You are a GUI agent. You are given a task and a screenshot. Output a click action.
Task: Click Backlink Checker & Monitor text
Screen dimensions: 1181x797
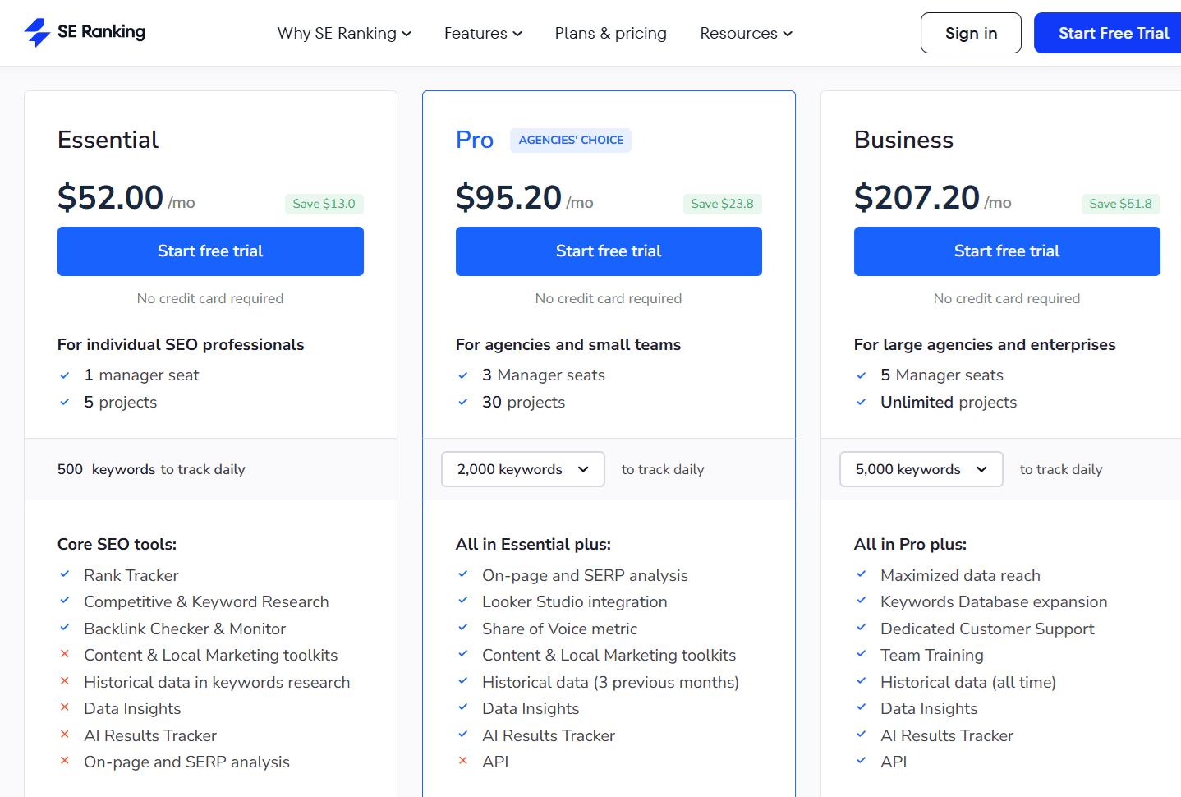point(185,629)
